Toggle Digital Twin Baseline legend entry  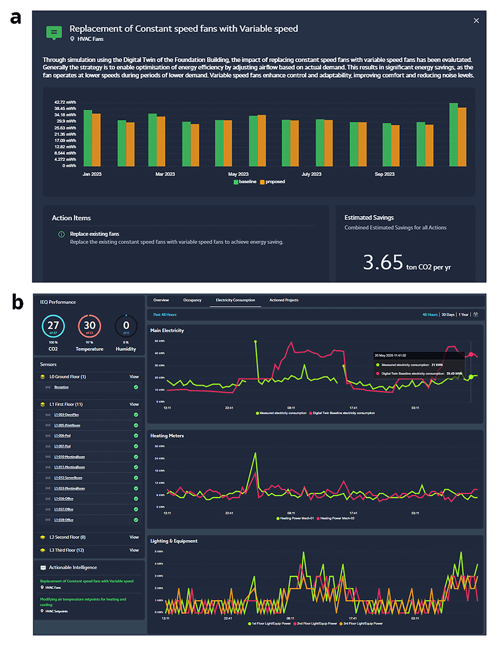(342, 413)
